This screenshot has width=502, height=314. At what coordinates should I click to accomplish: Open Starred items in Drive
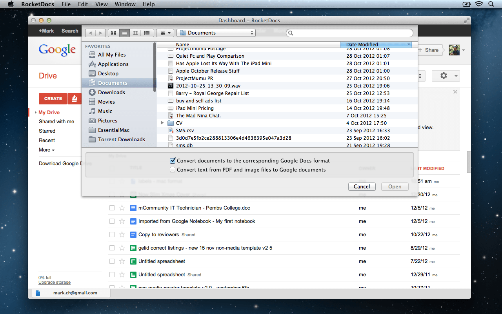click(47, 131)
